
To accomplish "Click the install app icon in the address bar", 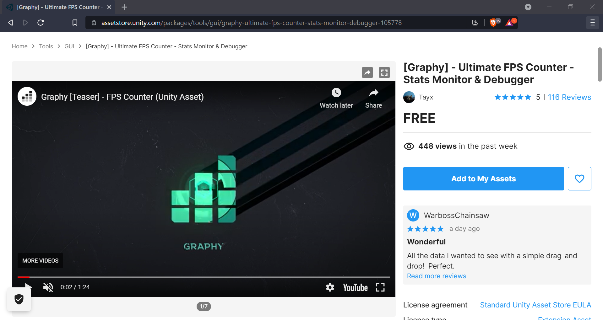I will point(475,23).
